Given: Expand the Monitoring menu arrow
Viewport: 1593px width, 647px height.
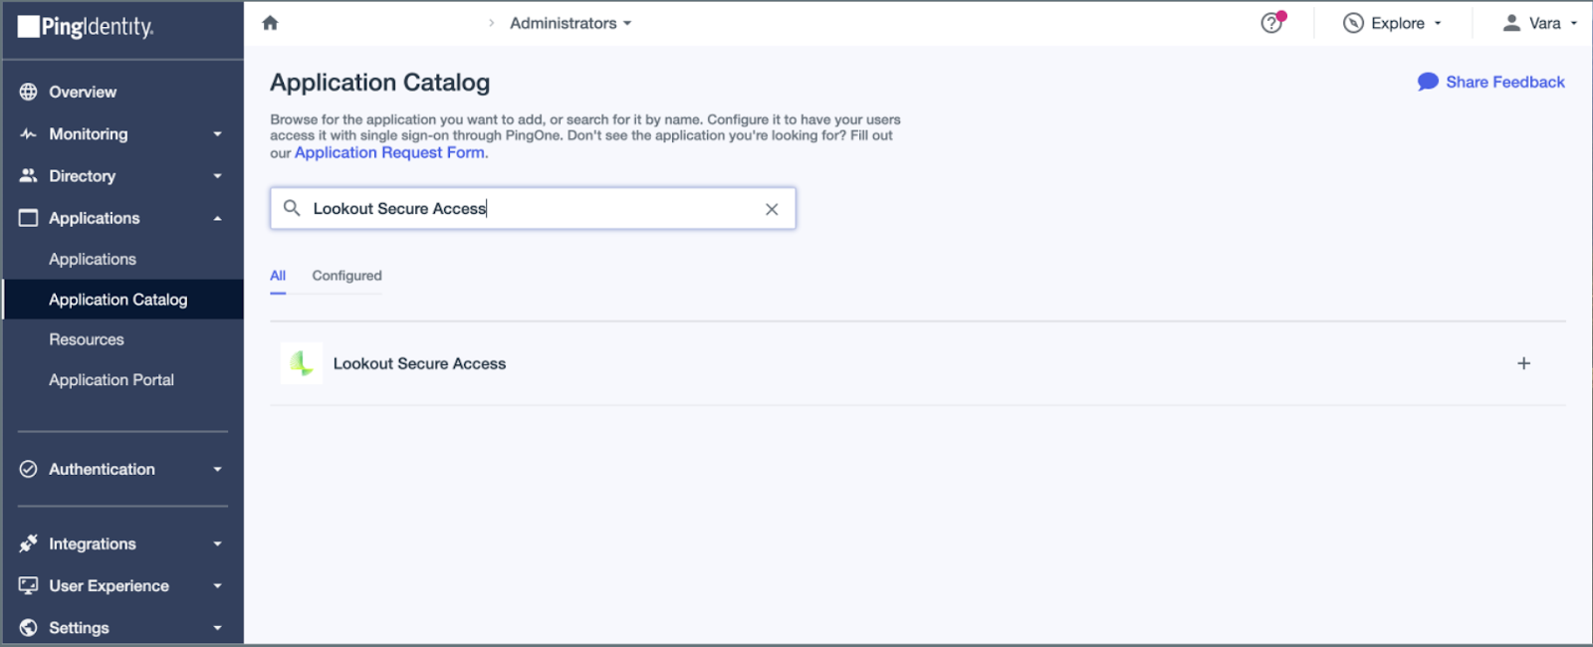Looking at the screenshot, I should pyautogui.click(x=217, y=133).
